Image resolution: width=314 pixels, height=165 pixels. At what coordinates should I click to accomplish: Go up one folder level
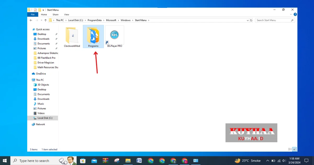pyautogui.click(x=46, y=20)
